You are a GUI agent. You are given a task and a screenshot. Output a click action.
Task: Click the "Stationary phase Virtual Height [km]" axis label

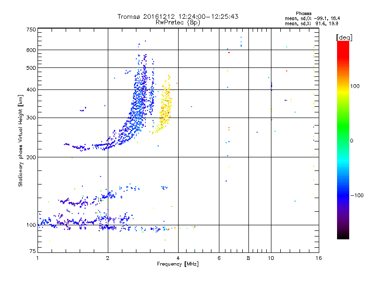(x=20, y=141)
